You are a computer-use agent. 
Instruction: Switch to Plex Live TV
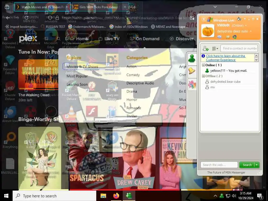(109, 39)
